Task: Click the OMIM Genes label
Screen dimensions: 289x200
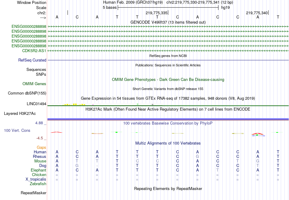Action: pos(34,84)
